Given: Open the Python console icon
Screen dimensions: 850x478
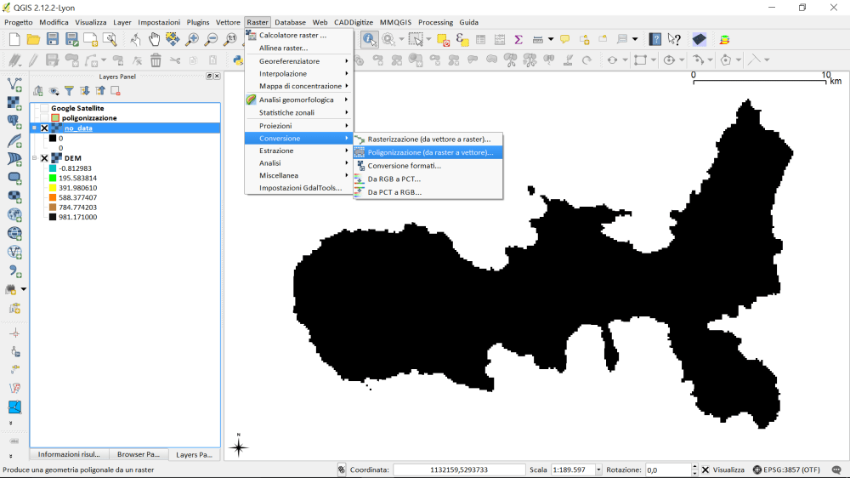Looking at the screenshot, I should click(x=239, y=60).
